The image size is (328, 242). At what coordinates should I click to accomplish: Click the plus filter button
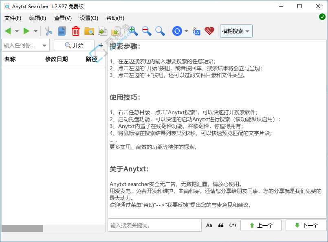[x=101, y=45]
